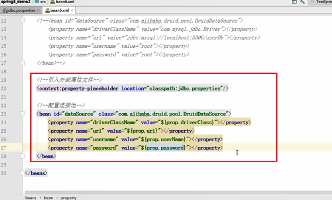Image resolution: width=332 pixels, height=200 pixels.
Task: Switch to the jdbc.properties editor tab
Action: 21,10
